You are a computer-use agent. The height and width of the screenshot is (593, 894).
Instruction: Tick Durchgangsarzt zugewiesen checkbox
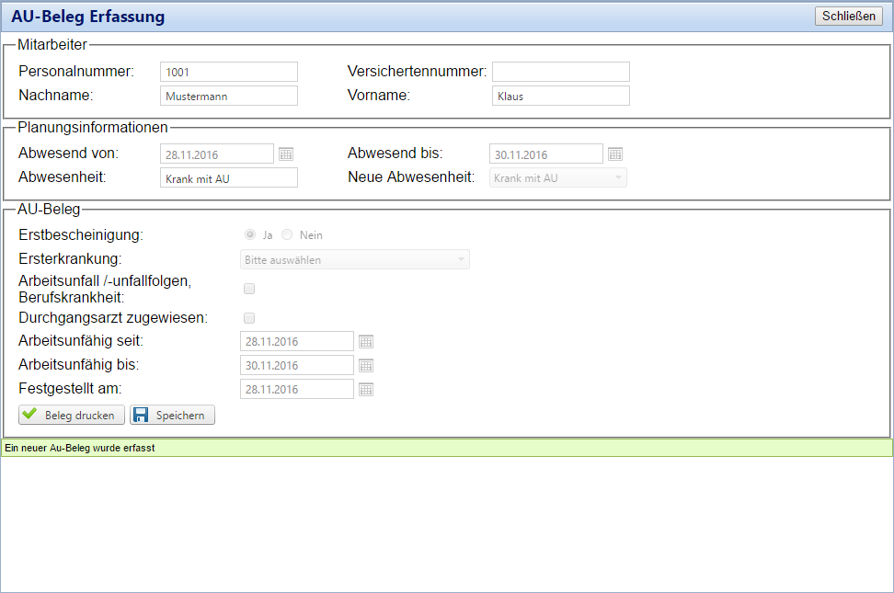[x=249, y=317]
